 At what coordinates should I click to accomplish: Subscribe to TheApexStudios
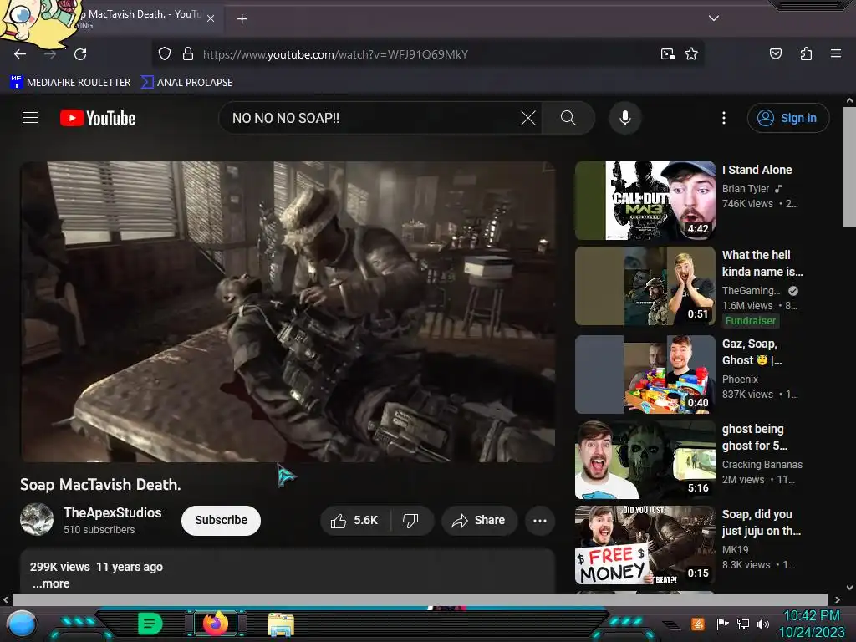pos(221,520)
